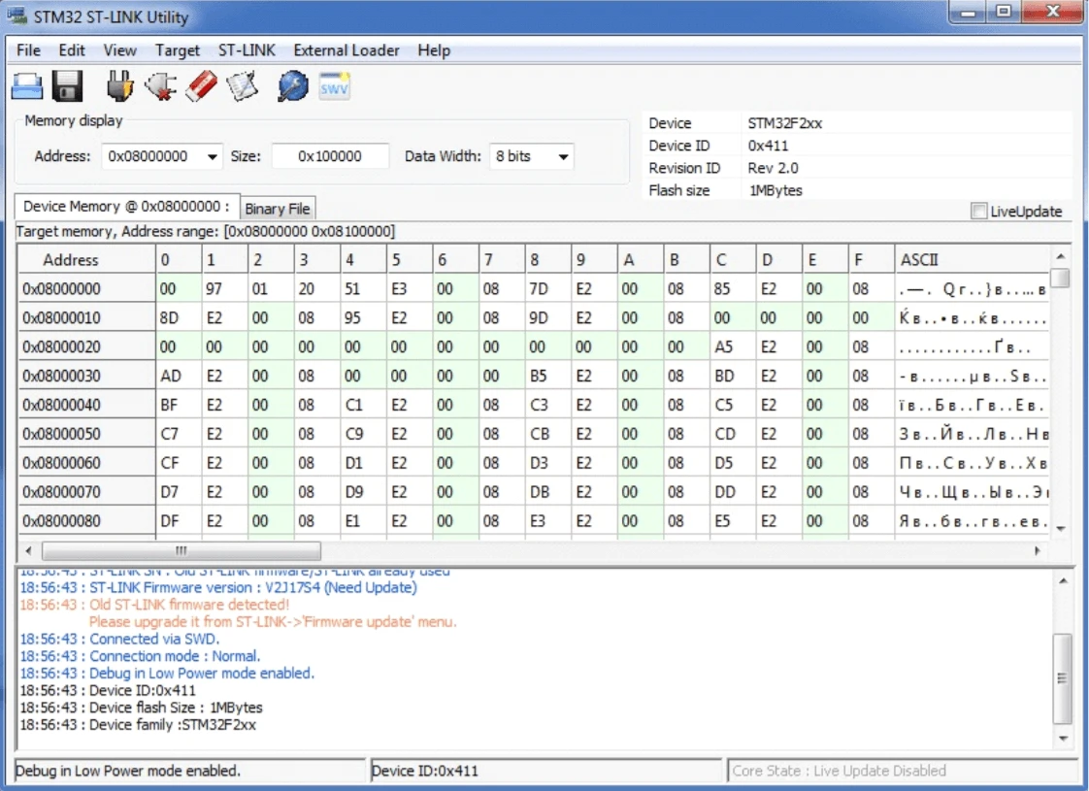Switch to the Binary File tab
The height and width of the screenshot is (791, 1089).
pyautogui.click(x=278, y=209)
